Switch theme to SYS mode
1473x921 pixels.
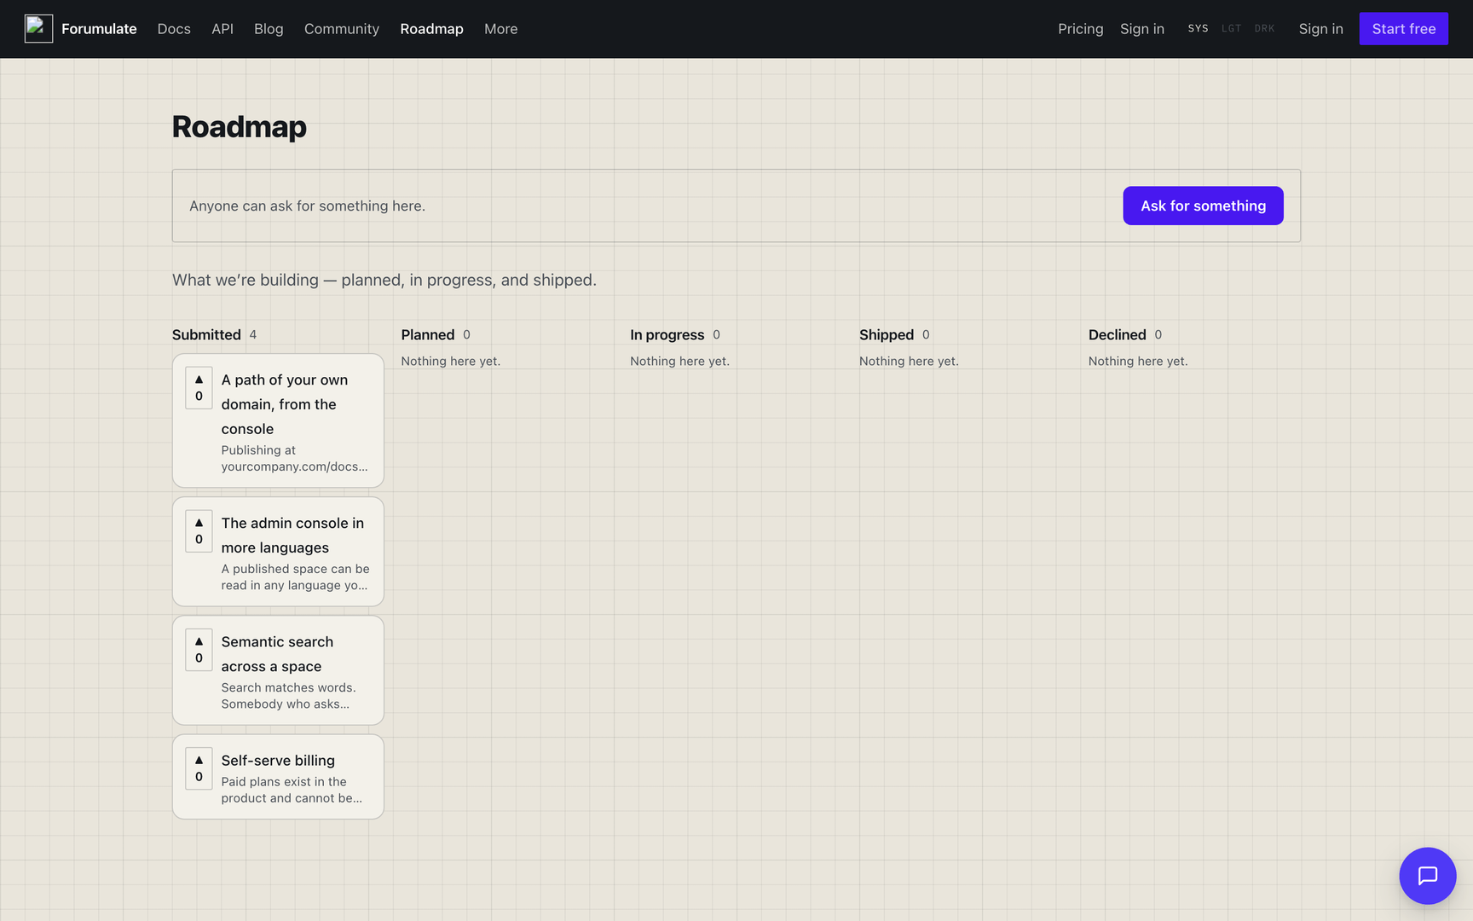click(x=1198, y=29)
